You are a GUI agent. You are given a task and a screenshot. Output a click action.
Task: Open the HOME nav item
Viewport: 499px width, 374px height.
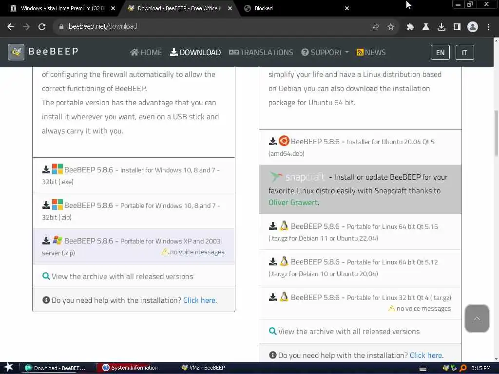(146, 53)
